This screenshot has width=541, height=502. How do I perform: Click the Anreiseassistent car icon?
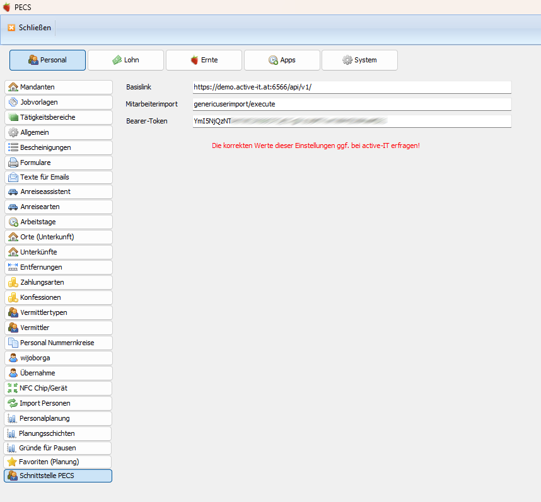13,191
